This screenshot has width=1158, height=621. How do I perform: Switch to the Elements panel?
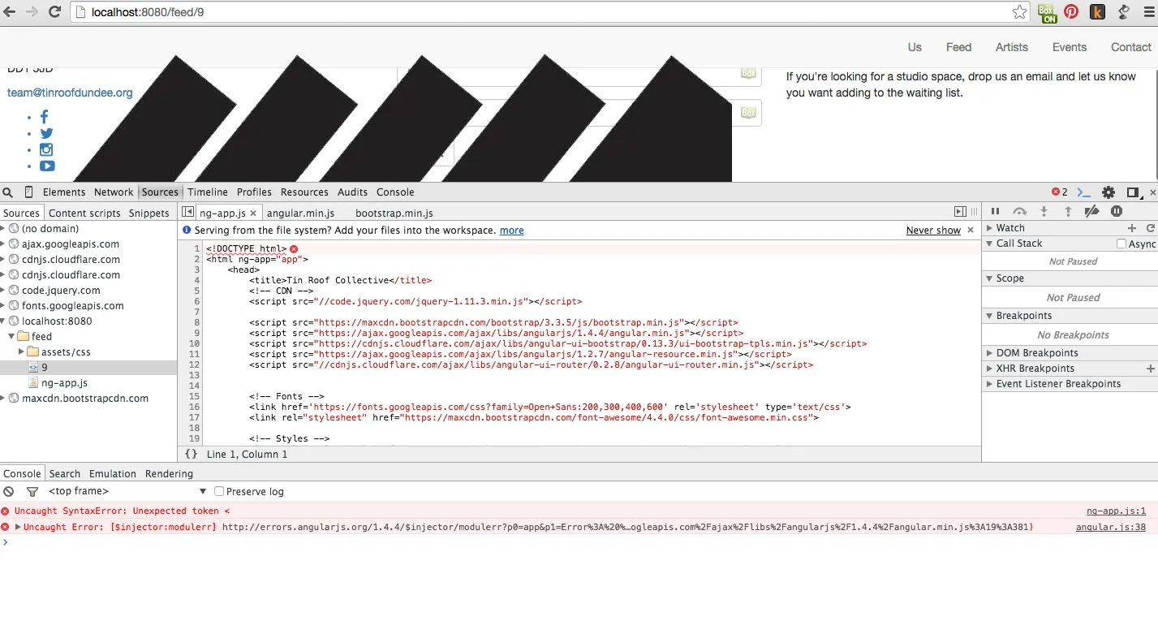64,192
